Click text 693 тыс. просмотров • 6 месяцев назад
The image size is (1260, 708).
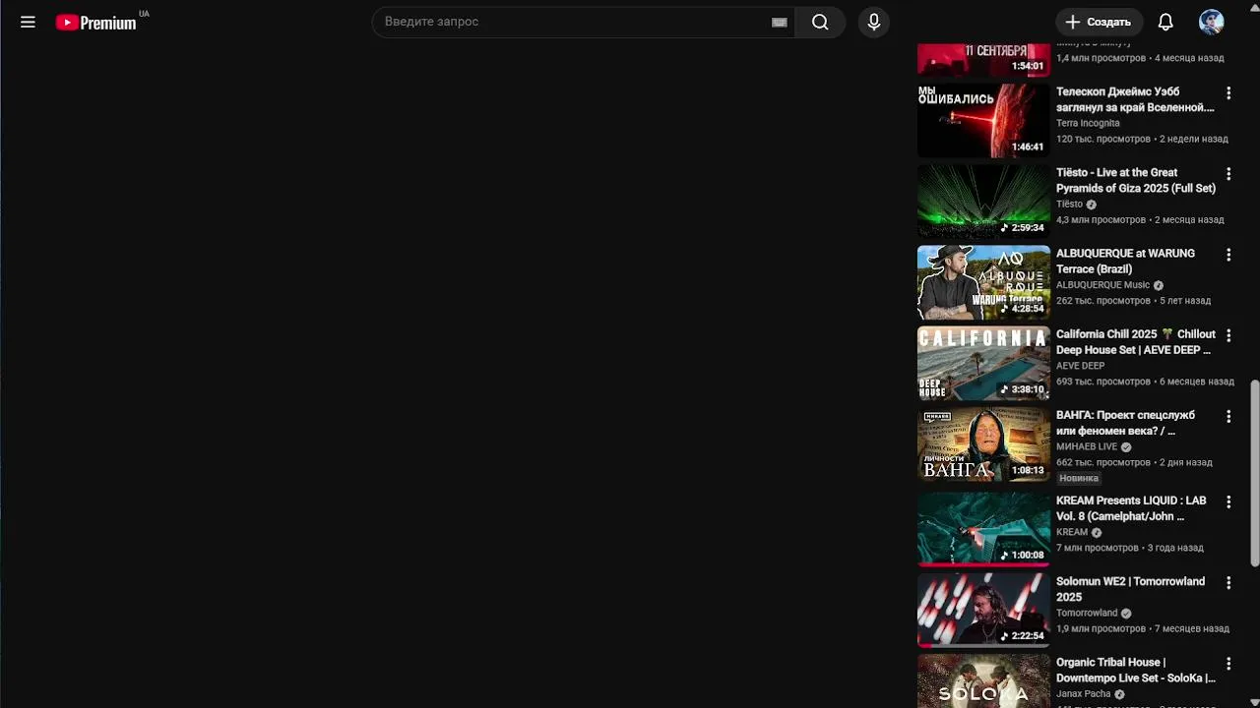tap(1145, 382)
